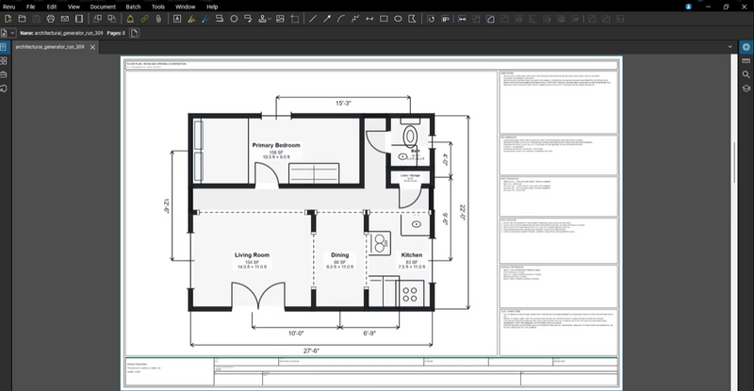Click the Email envelope icon
The width and height of the screenshot is (754, 391).
coord(65,19)
